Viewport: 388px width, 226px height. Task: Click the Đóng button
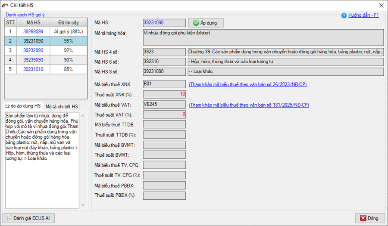tap(369, 218)
